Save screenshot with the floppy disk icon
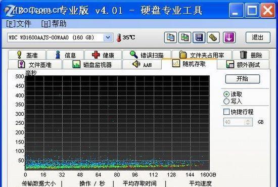Screen dimensions: 278x187 (x=199, y=37)
